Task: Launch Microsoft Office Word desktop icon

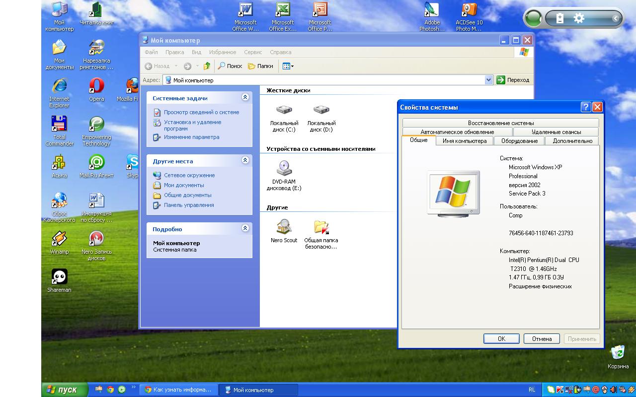Action: 245,17
